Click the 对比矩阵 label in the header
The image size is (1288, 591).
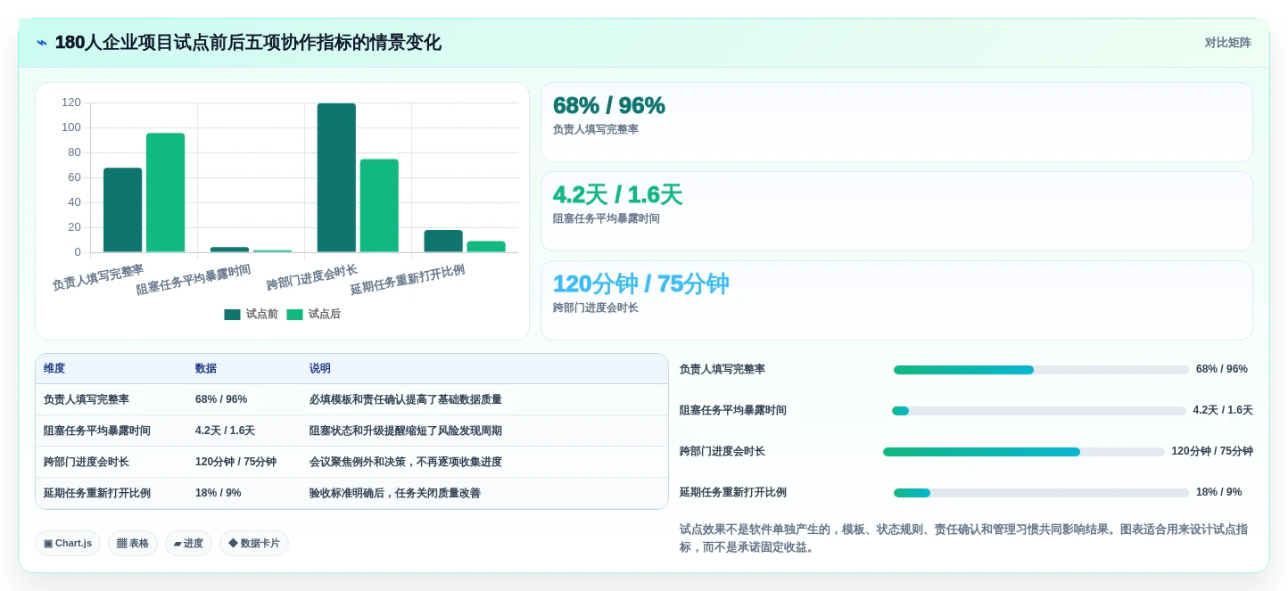pos(1227,43)
